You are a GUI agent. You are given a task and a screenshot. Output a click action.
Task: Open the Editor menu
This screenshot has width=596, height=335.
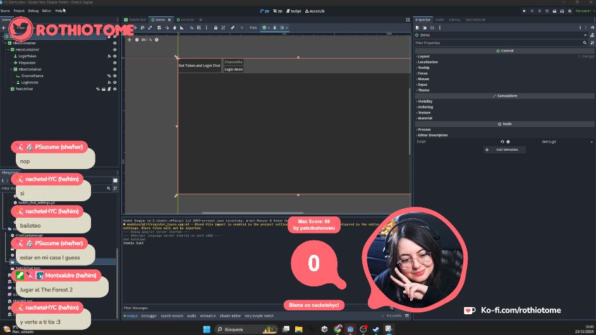point(47,11)
